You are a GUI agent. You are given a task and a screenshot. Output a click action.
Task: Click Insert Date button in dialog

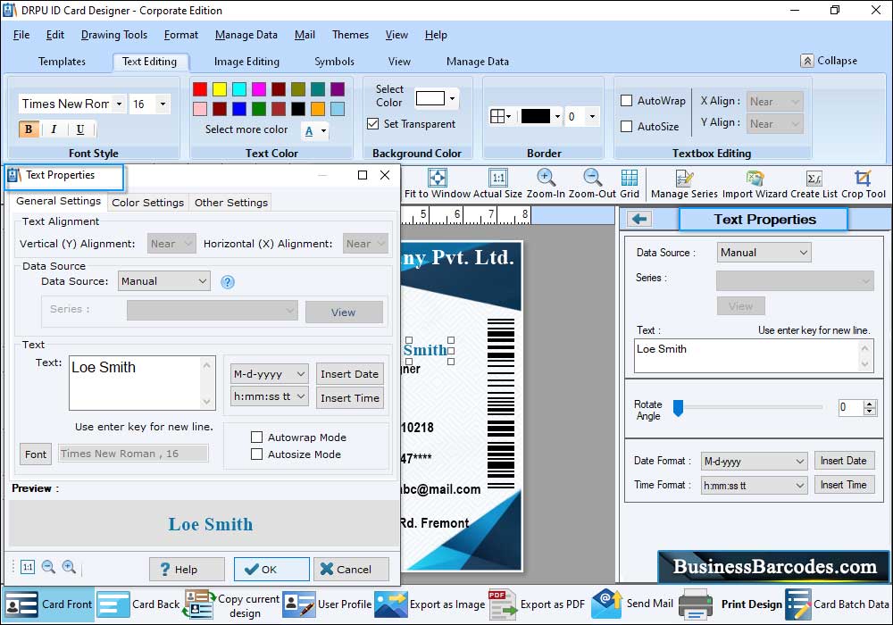point(349,374)
